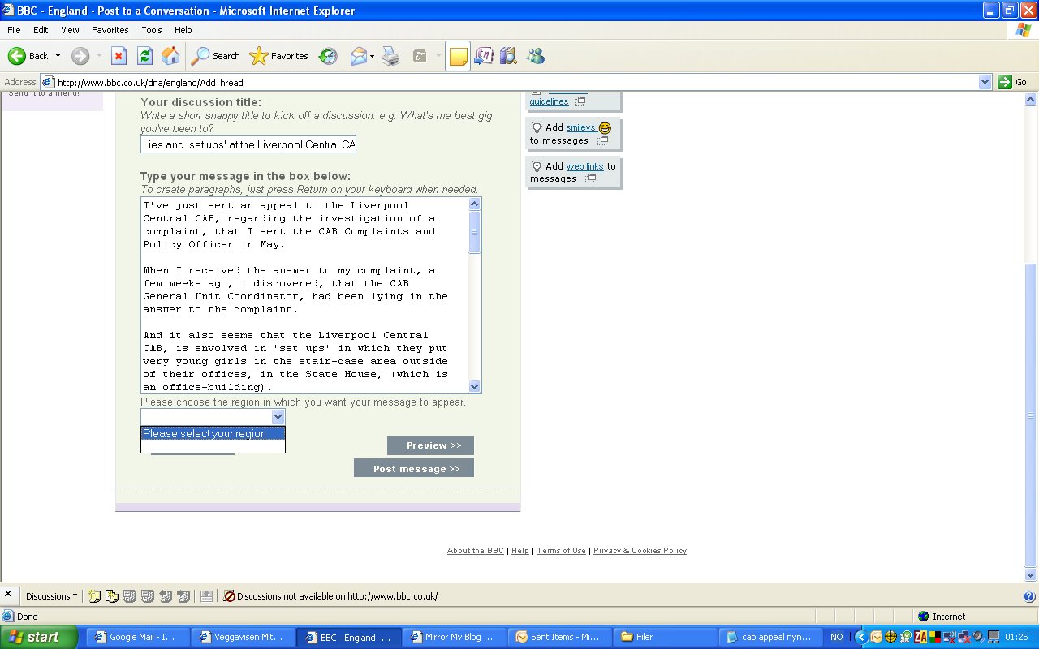
Task: Open the Mail button dropdown arrow
Action: (372, 56)
